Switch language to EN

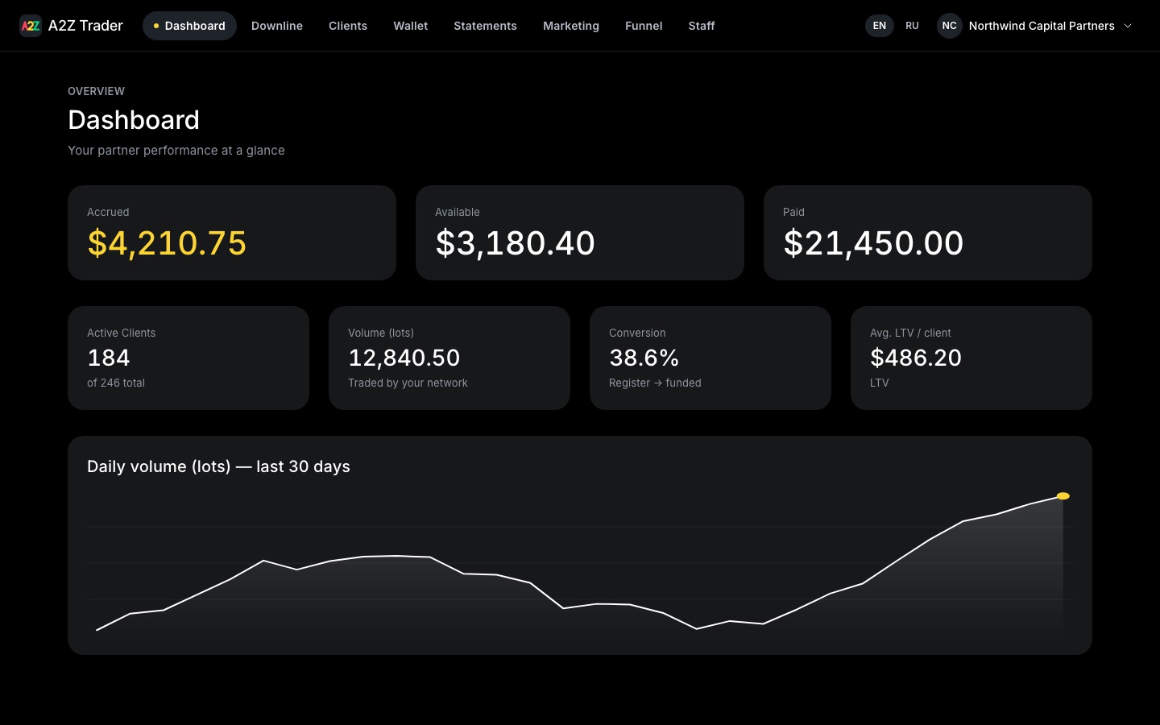pos(880,26)
